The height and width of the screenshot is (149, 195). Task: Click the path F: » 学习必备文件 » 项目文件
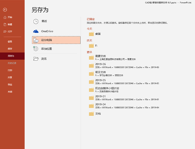click(109, 75)
